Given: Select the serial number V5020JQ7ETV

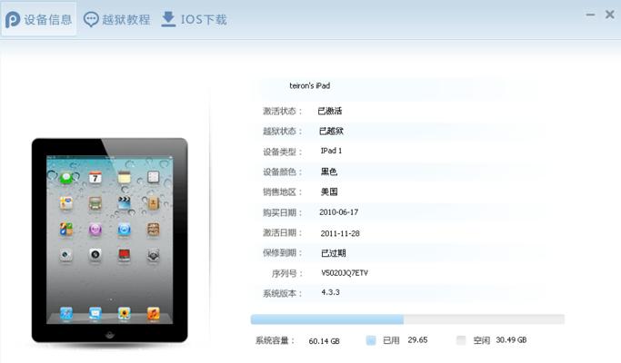Looking at the screenshot, I should click(x=345, y=273).
